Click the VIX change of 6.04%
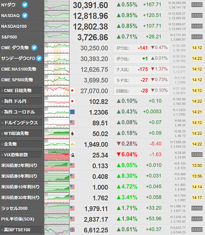The image size is (205, 235). (x=127, y=154)
